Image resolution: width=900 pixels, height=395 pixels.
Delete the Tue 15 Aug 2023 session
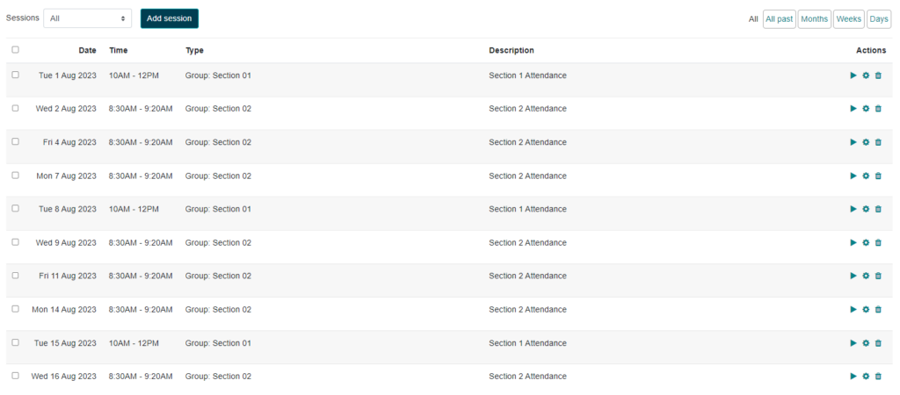tap(878, 343)
